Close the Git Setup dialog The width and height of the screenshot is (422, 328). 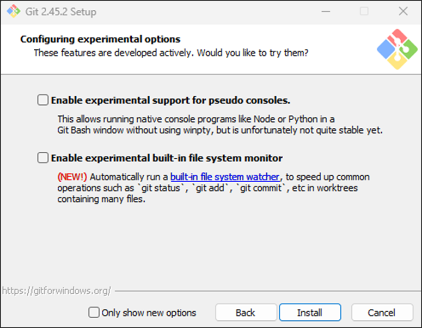pos(403,11)
